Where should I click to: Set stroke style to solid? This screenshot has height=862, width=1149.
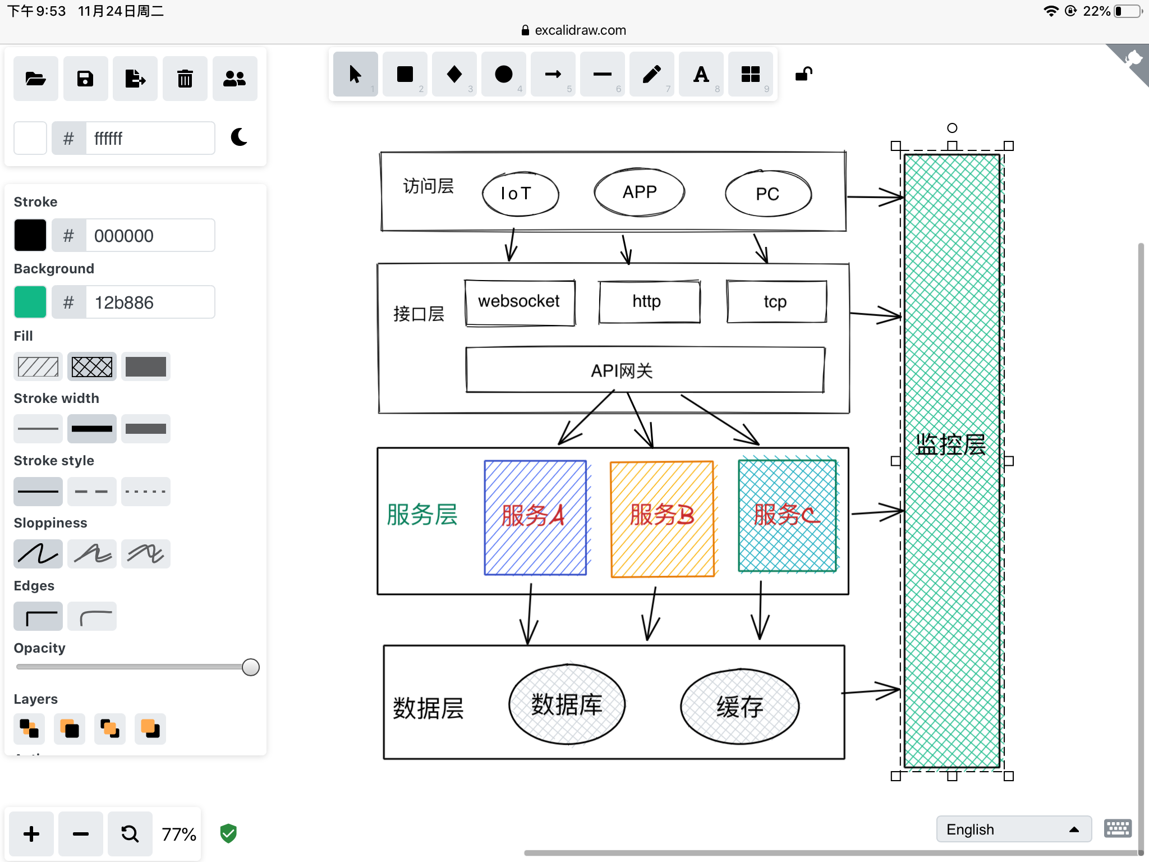[x=38, y=492]
